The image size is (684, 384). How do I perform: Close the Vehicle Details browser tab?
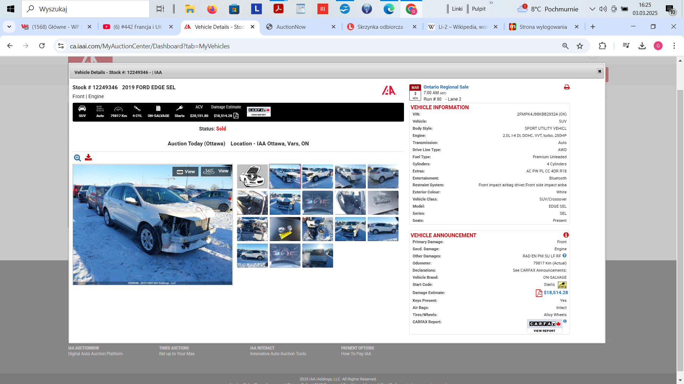(x=253, y=27)
